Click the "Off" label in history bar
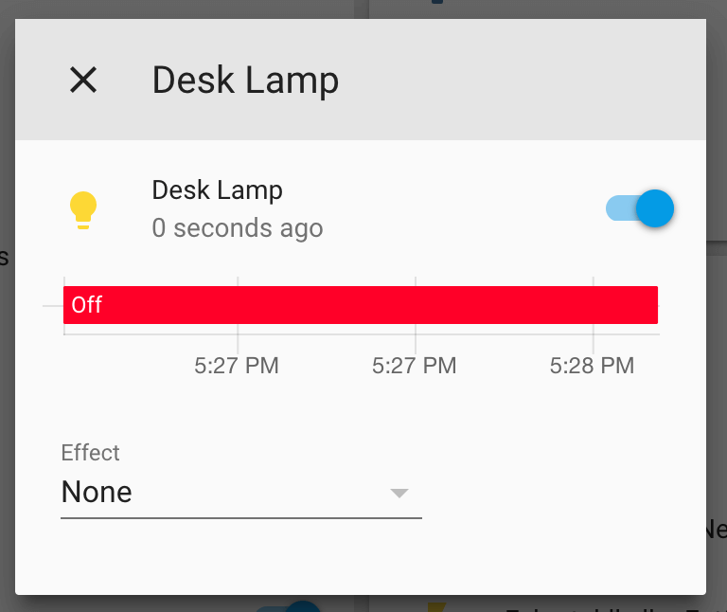This screenshot has width=727, height=612. click(87, 305)
